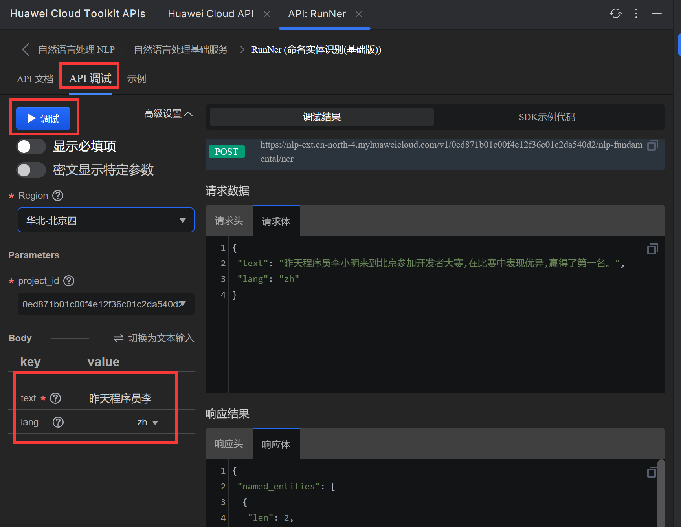Switch to the API 文档 tab
This screenshot has height=527, width=681.
35,79
